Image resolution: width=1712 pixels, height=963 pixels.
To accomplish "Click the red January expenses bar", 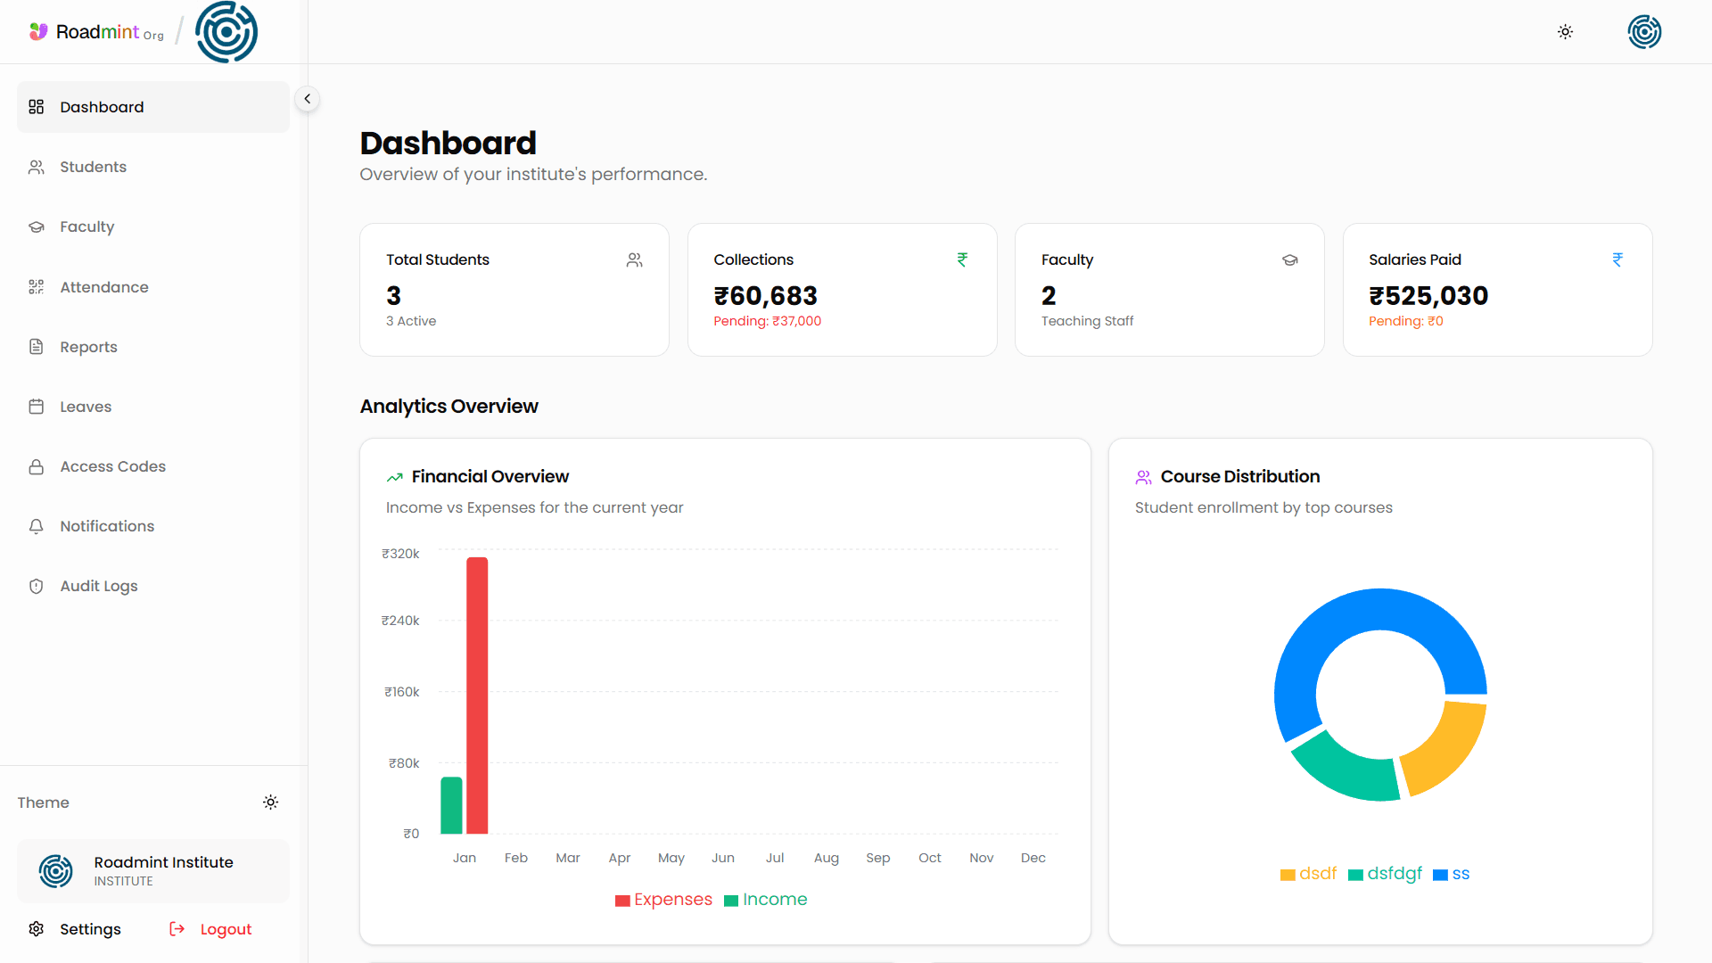I will (x=477, y=695).
